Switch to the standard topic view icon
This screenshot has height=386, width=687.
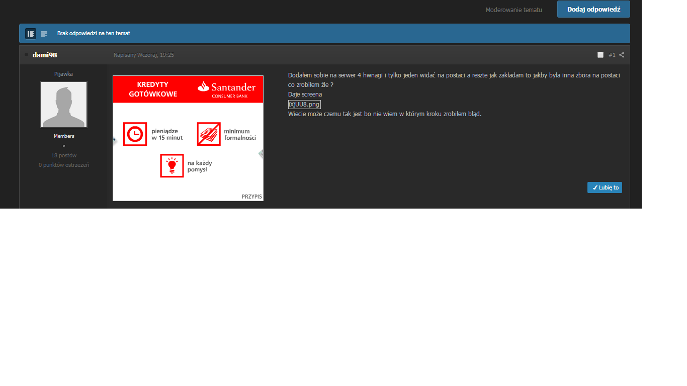click(31, 34)
